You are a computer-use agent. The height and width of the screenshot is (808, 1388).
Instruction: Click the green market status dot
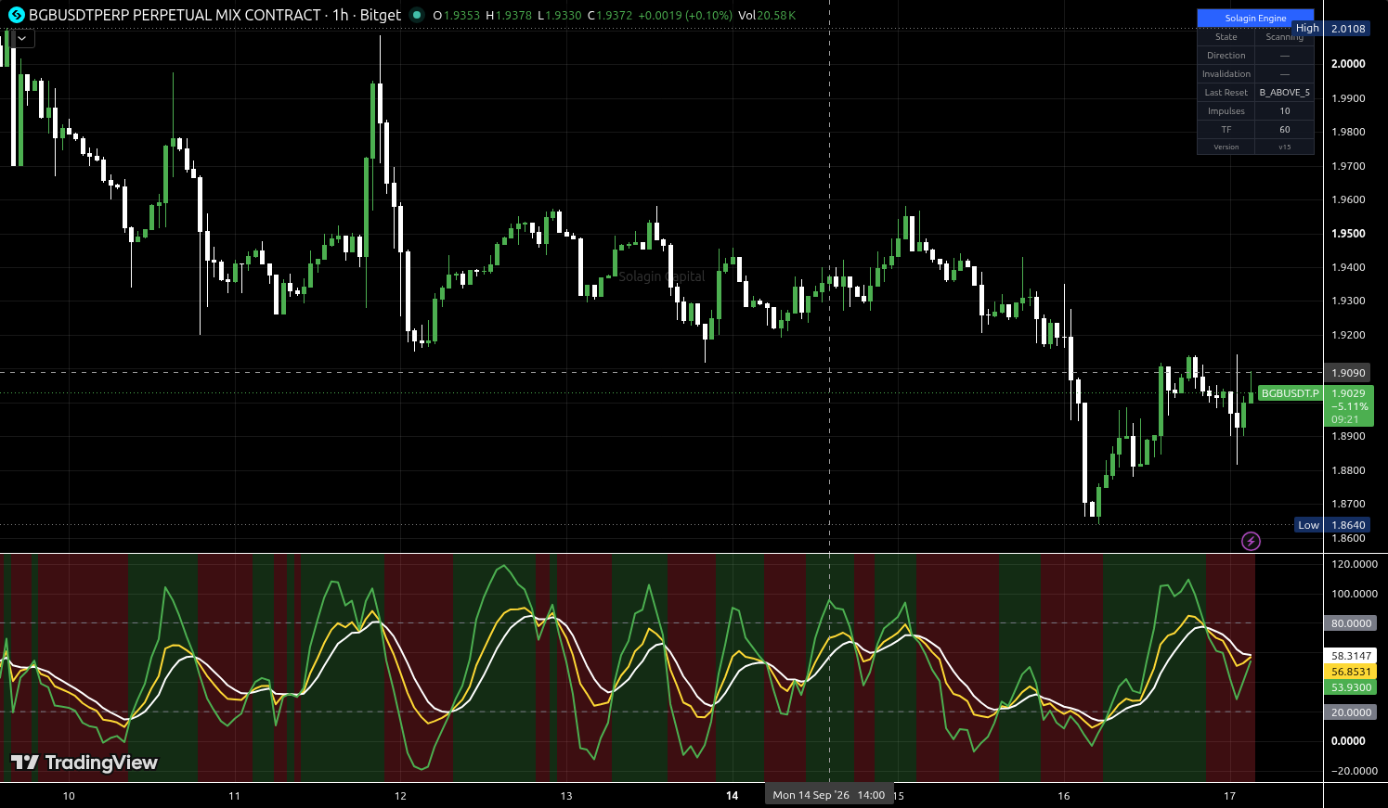click(x=416, y=15)
